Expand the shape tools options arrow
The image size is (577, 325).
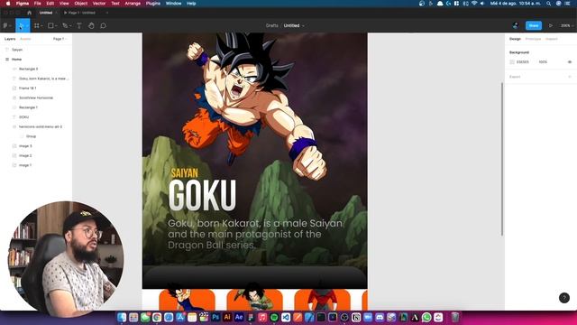[x=56, y=26]
